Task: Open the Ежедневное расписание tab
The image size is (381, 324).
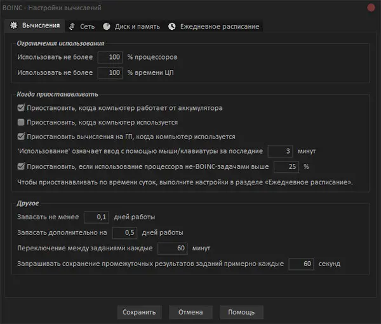Action: pyautogui.click(x=219, y=26)
